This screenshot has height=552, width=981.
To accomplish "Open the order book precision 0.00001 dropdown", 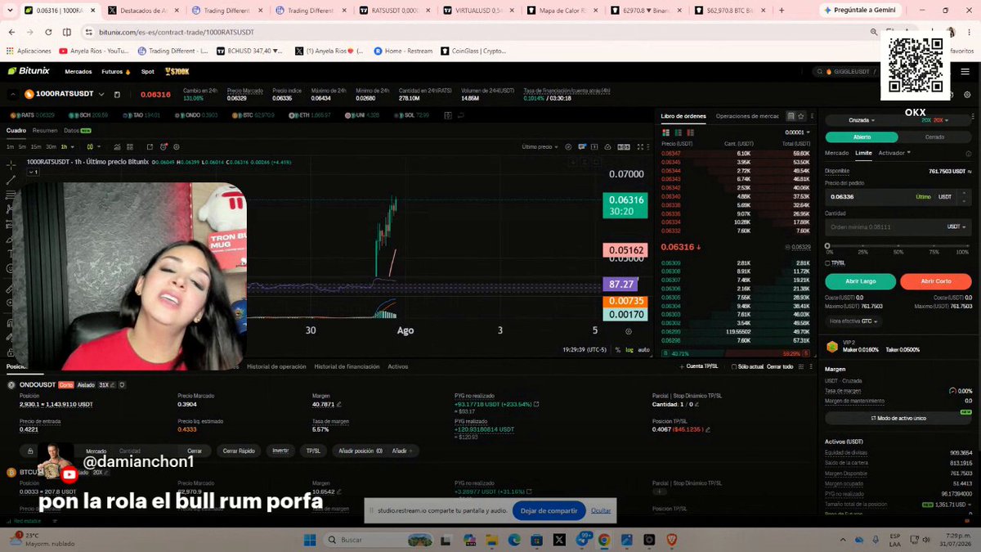I will [x=797, y=132].
